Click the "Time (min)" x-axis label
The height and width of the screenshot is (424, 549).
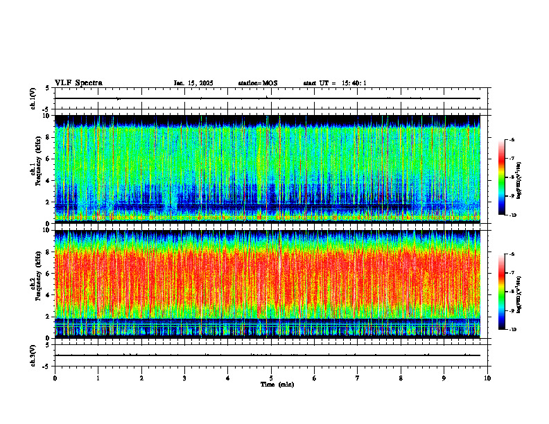click(x=277, y=385)
